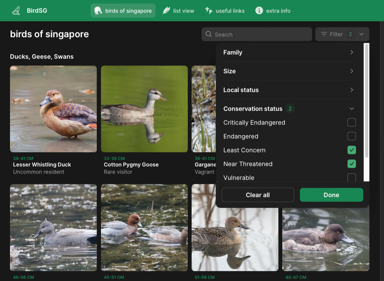Click the bird icon in the birds of singapore tab

click(98, 11)
